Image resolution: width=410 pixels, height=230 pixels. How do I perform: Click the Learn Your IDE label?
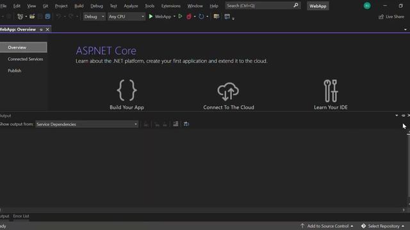(331, 107)
